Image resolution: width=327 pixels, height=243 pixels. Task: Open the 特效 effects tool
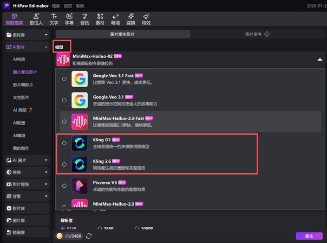point(146,19)
